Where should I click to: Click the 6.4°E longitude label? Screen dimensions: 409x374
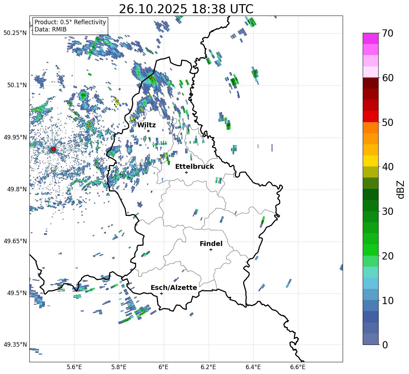(x=253, y=367)
